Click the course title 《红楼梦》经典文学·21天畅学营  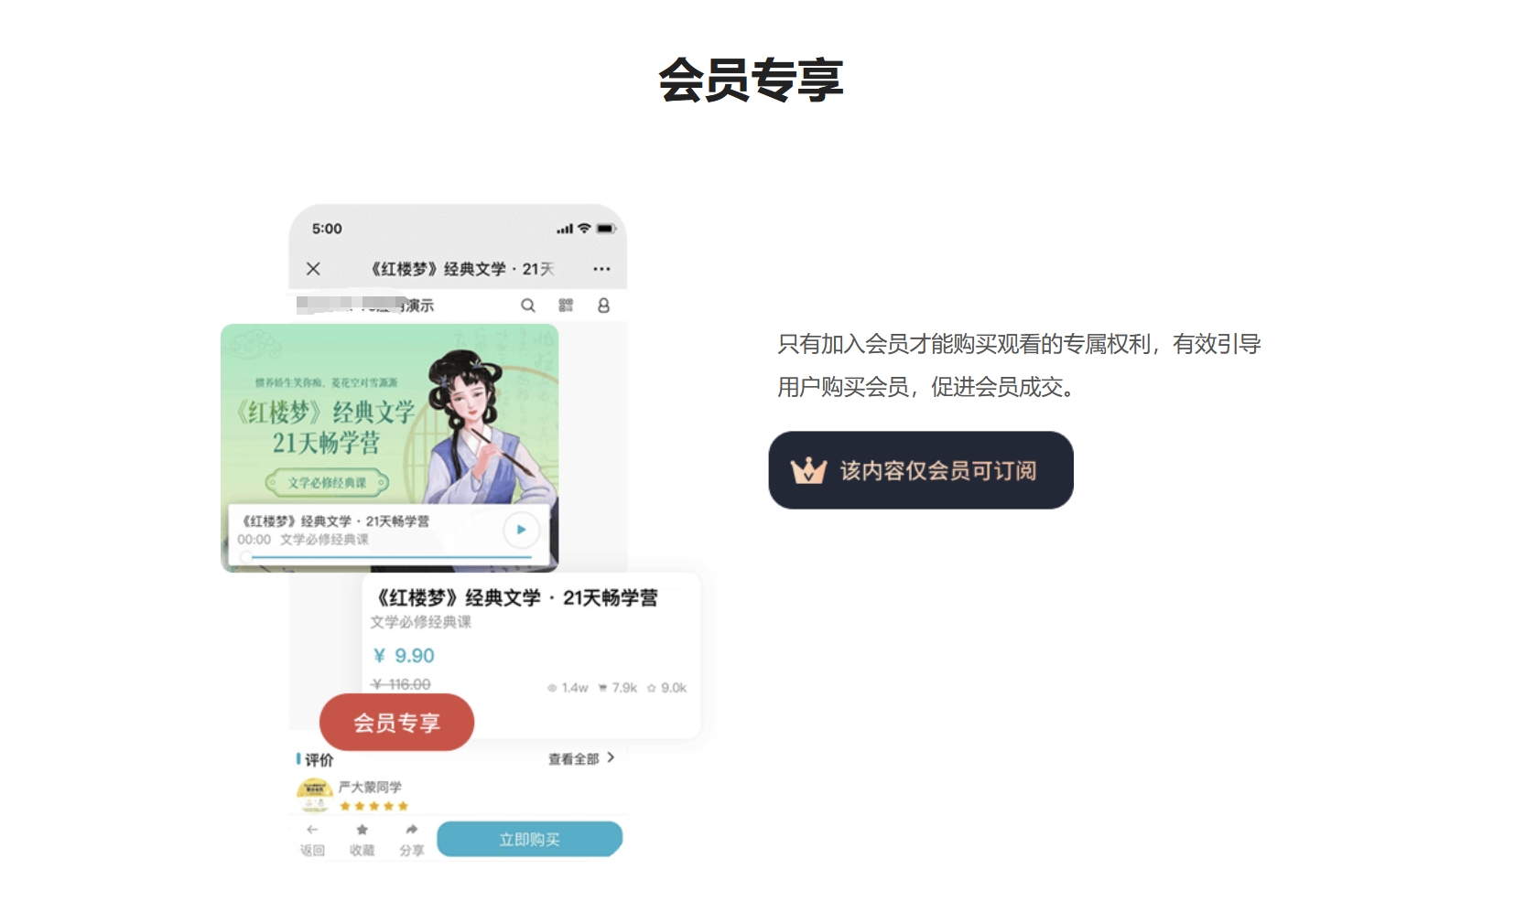(x=517, y=597)
